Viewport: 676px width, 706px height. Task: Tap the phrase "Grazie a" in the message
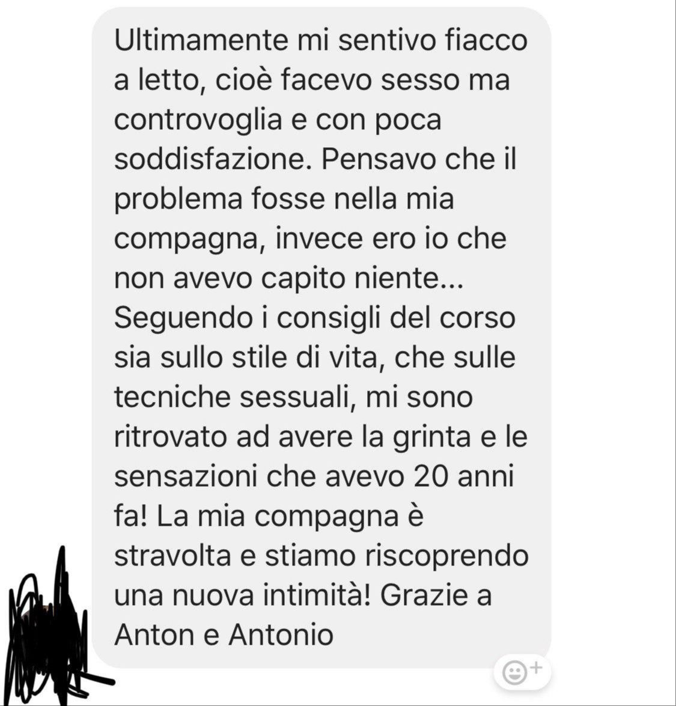436,595
